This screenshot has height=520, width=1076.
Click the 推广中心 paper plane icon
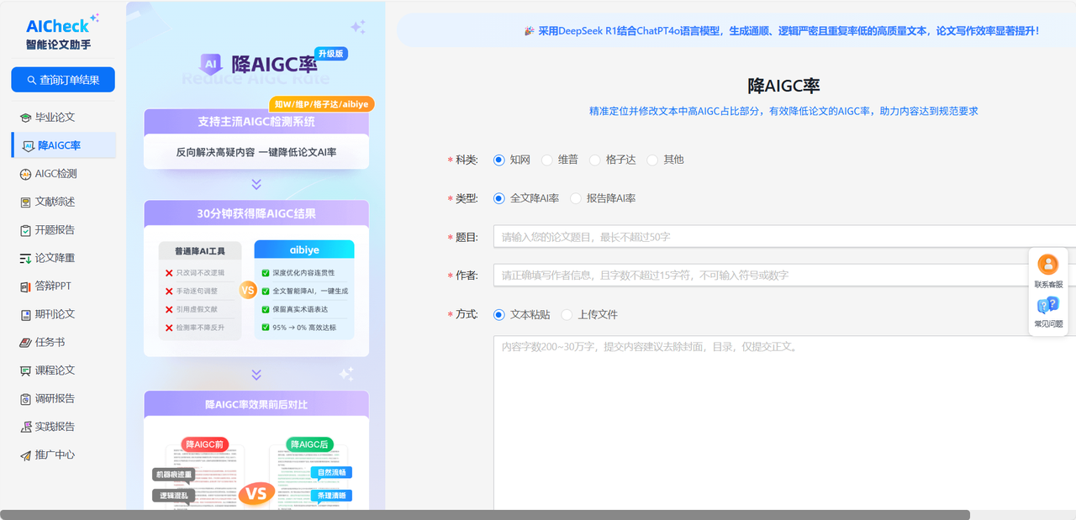[26, 454]
